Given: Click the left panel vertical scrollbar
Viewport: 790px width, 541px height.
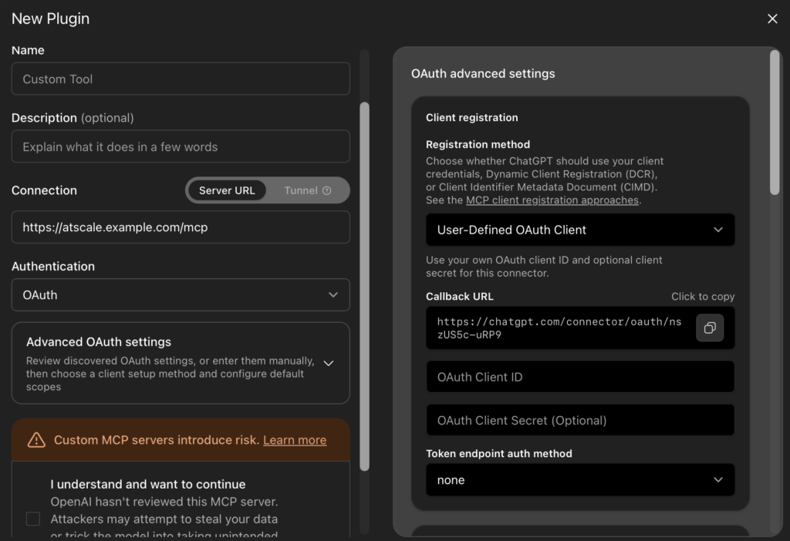Looking at the screenshot, I should coord(364,287).
